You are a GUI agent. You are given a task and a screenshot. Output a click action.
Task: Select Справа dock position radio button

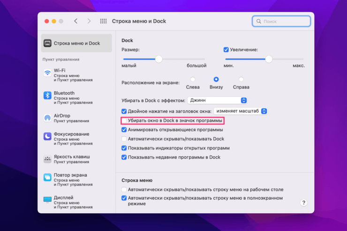[241, 79]
